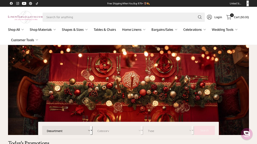Open the Bargains/Sales menu
Image resolution: width=257 pixels, height=144 pixels.
164,29
